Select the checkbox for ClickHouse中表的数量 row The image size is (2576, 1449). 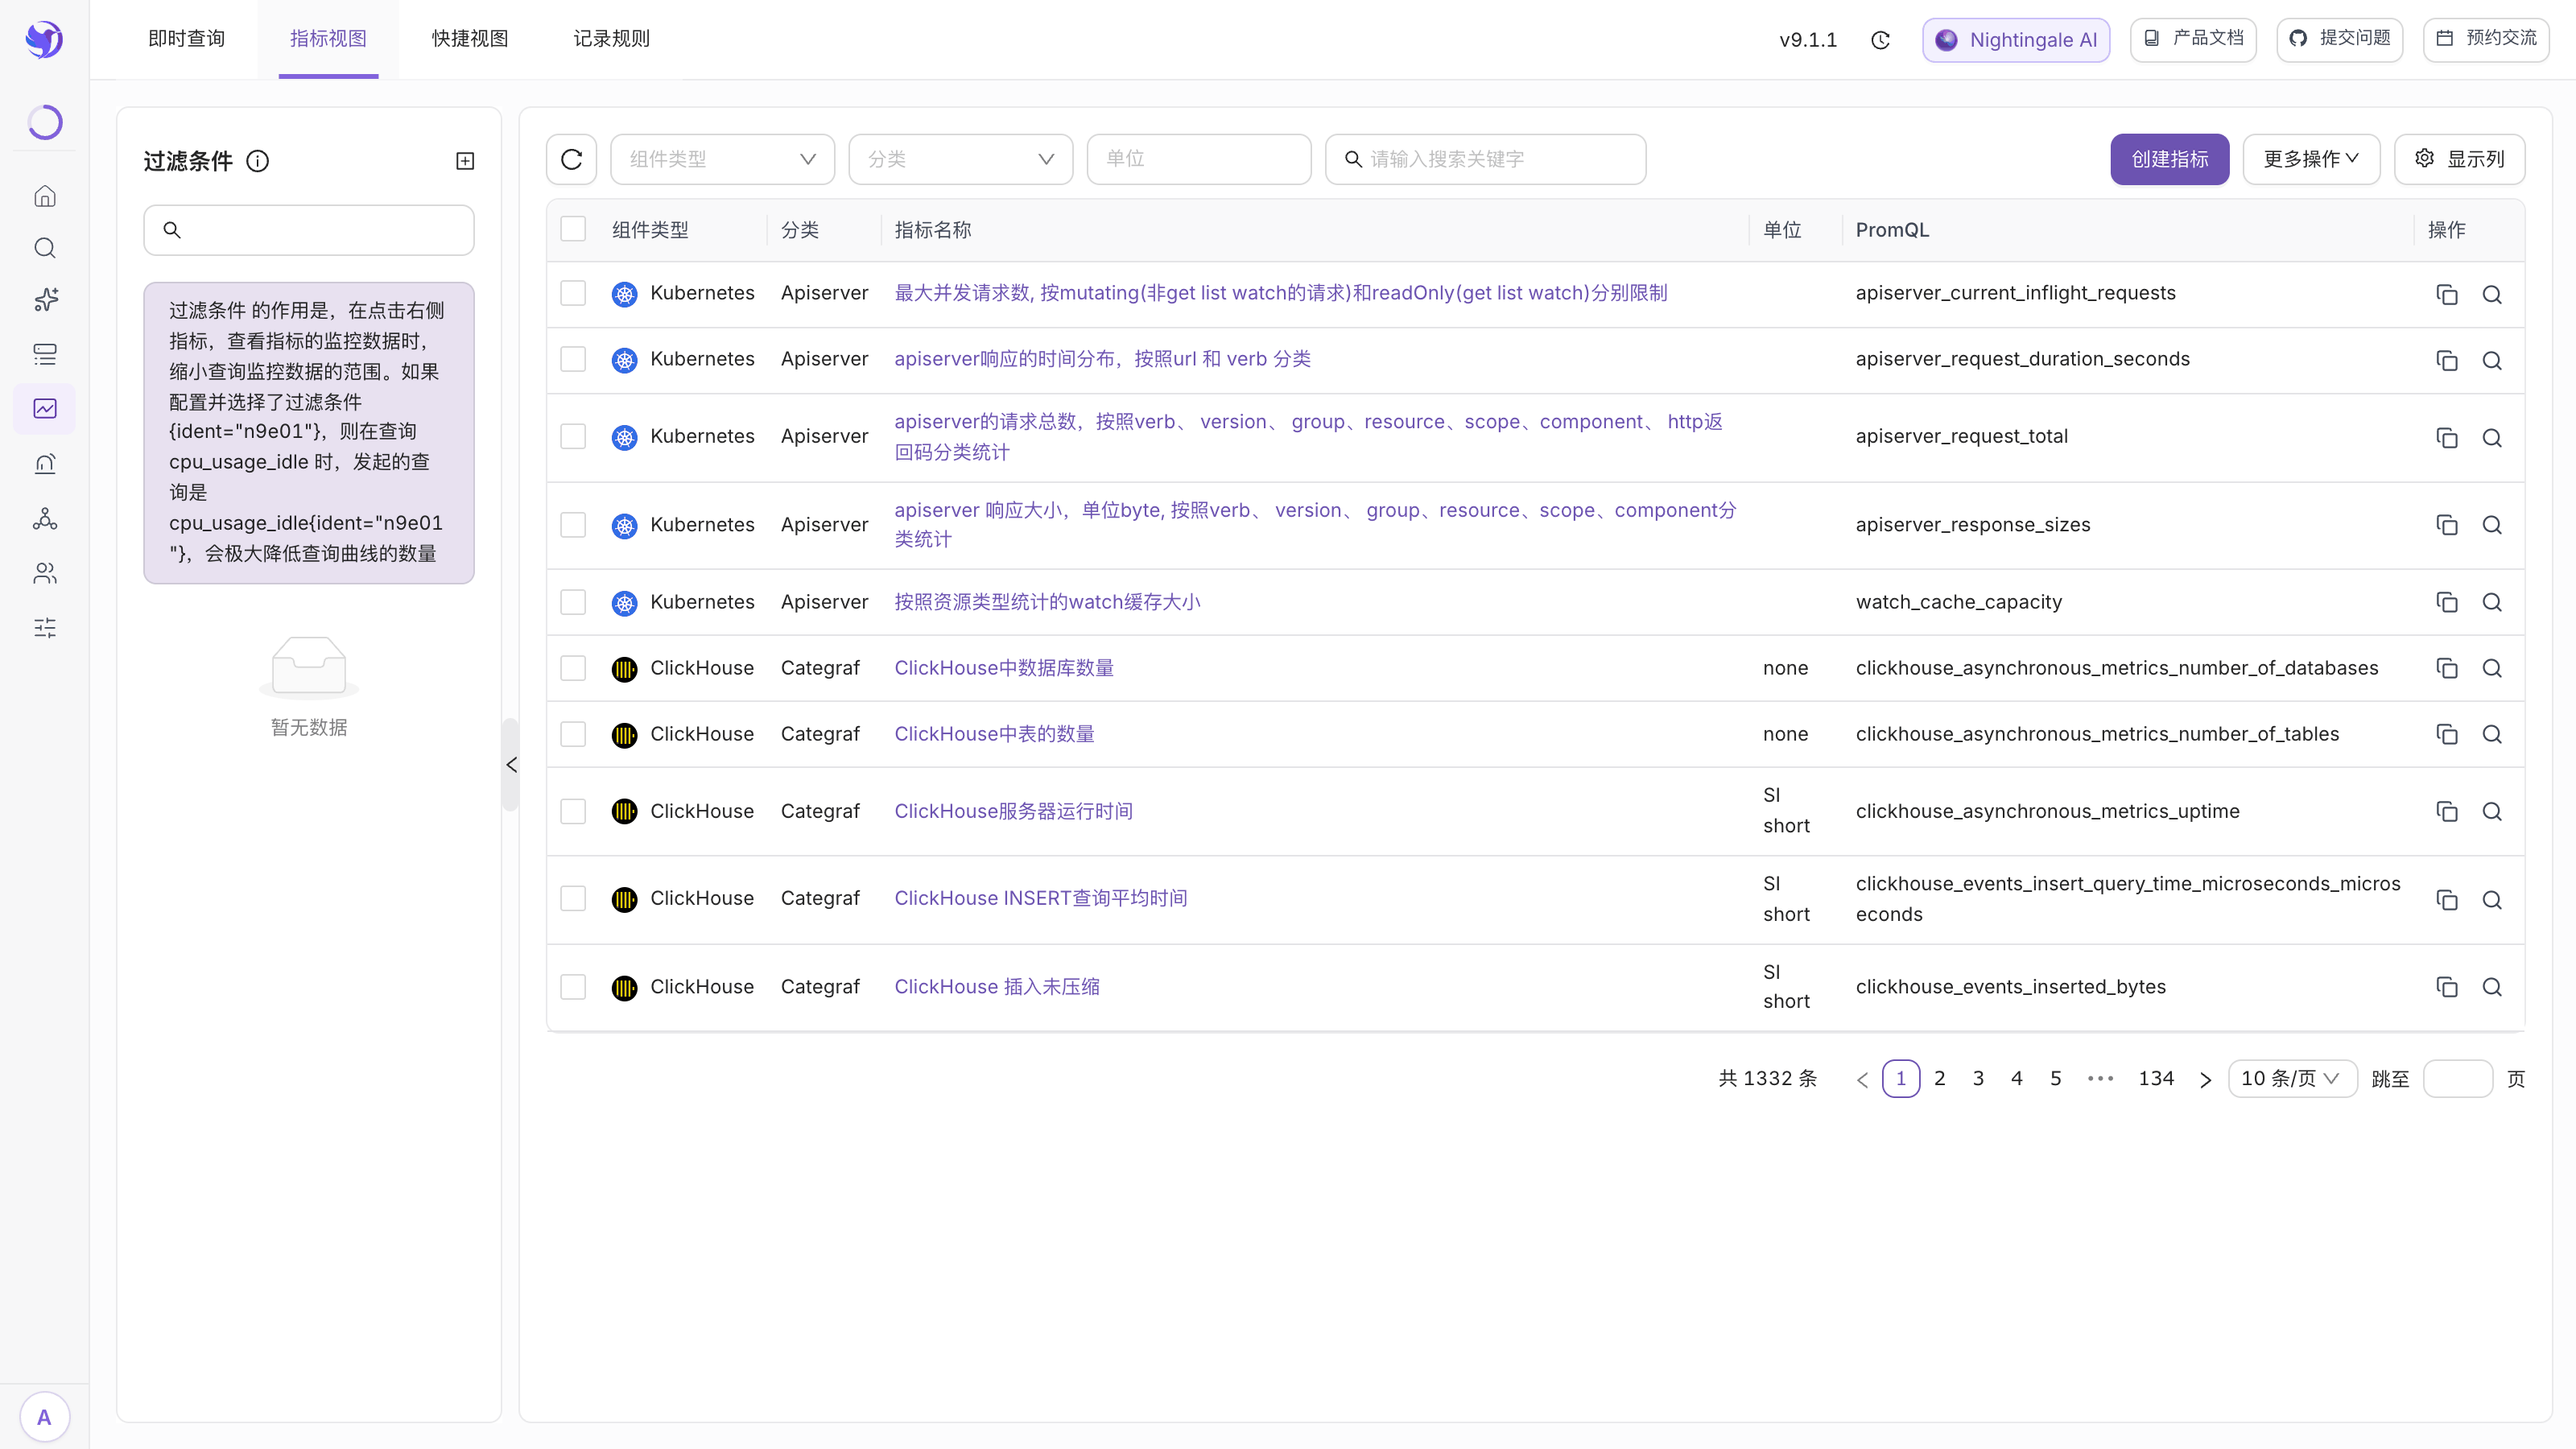(573, 734)
